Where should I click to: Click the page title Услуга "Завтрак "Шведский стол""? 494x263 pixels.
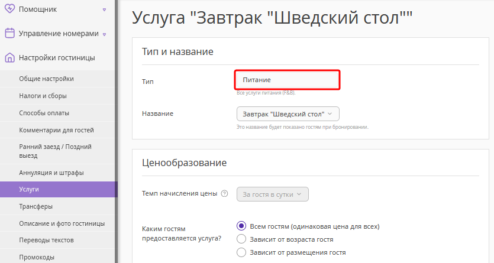point(272,18)
